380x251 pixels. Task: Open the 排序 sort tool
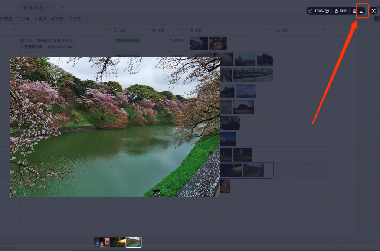(x=40, y=19)
